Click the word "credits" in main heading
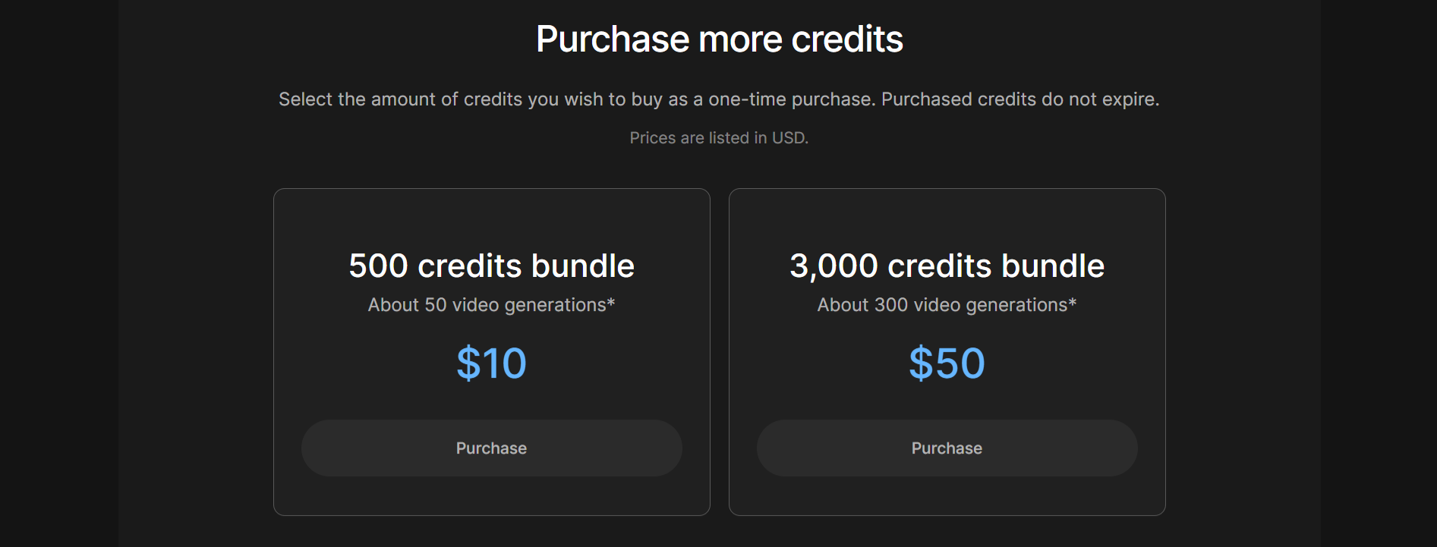Screen dimensions: 1437x547 click(x=847, y=39)
